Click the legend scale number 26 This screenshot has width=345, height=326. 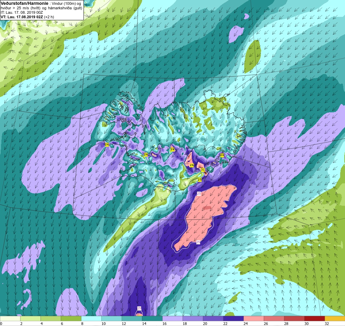pyautogui.click(x=266, y=324)
